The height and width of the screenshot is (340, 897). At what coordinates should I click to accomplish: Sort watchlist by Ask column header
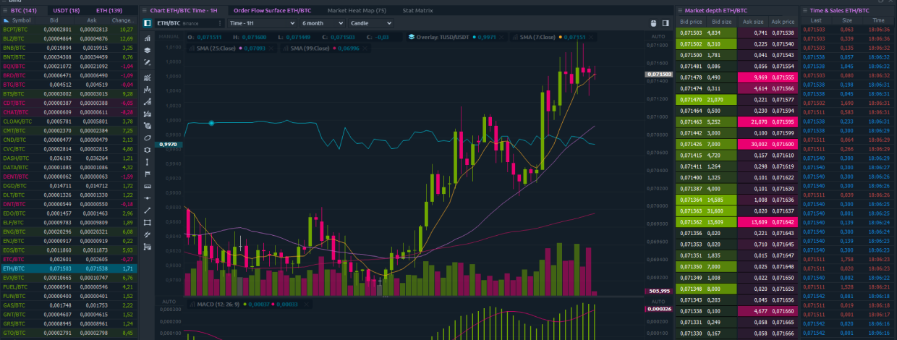pyautogui.click(x=91, y=20)
